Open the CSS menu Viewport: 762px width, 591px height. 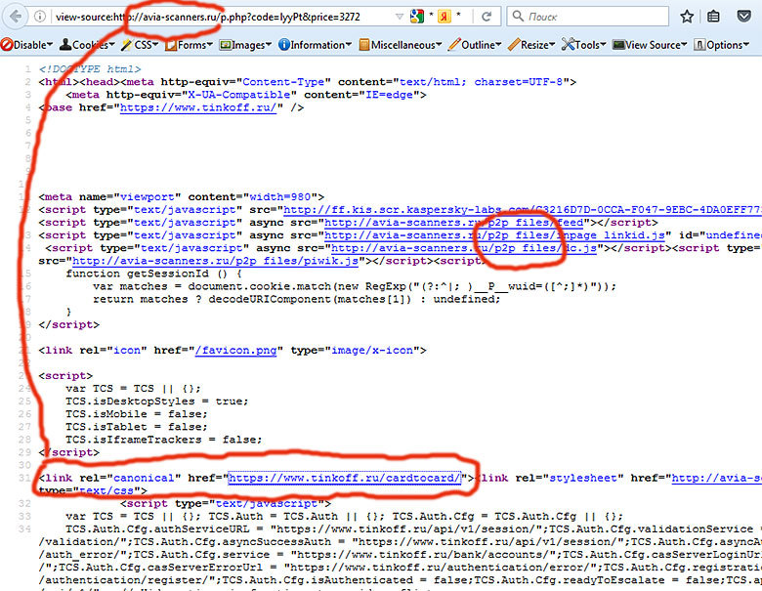(x=140, y=45)
